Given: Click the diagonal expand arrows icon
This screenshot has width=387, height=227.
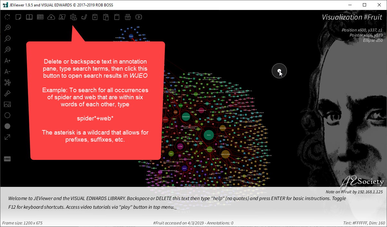Looking at the screenshot, I should point(7,137).
